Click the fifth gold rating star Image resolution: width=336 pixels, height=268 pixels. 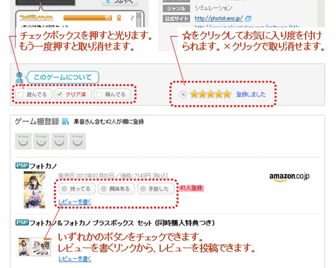coord(227,94)
